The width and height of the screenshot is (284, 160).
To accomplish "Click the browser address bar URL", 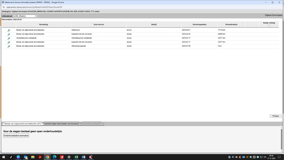I will 34,7.
